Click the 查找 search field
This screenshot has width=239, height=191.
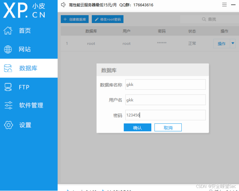(x=209, y=19)
